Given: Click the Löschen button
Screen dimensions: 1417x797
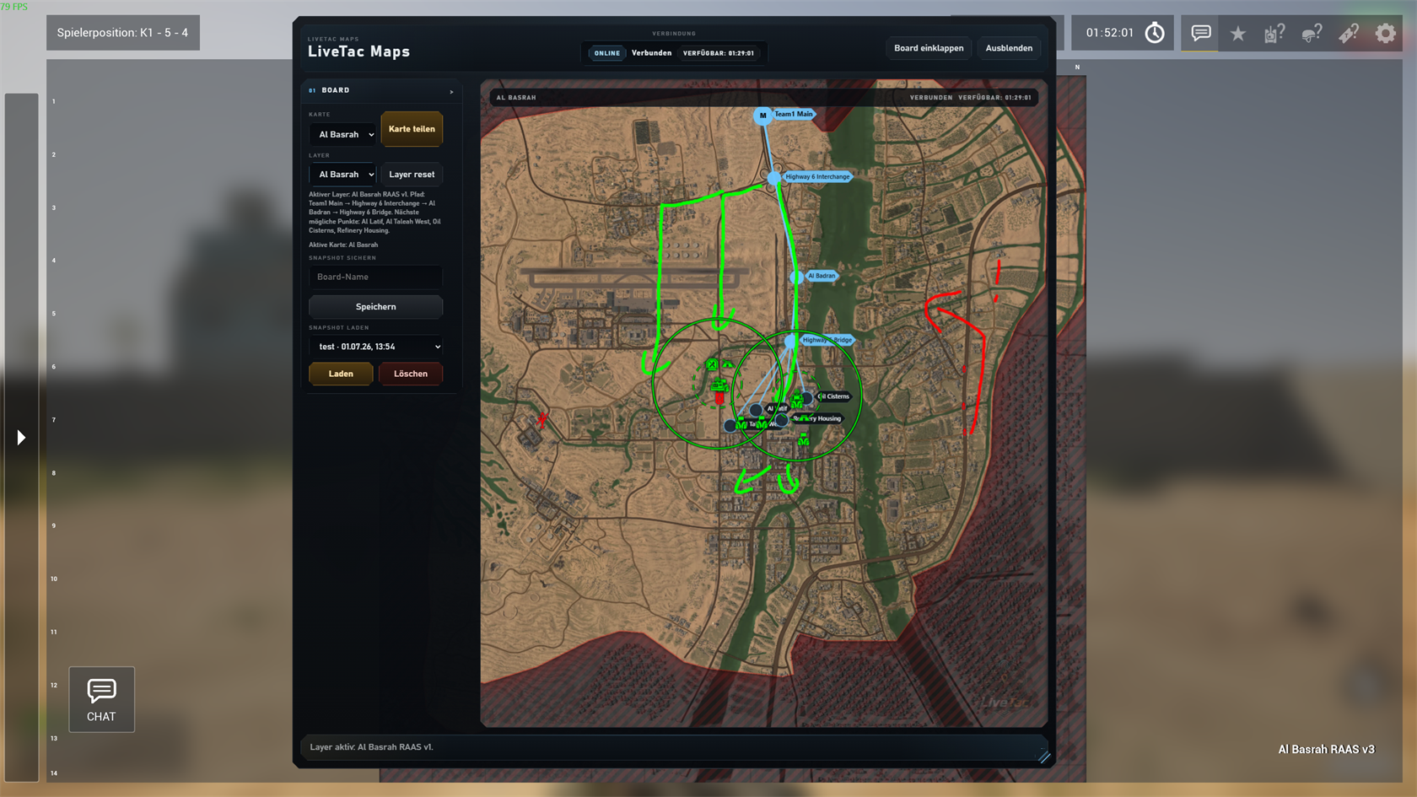Looking at the screenshot, I should click(411, 374).
